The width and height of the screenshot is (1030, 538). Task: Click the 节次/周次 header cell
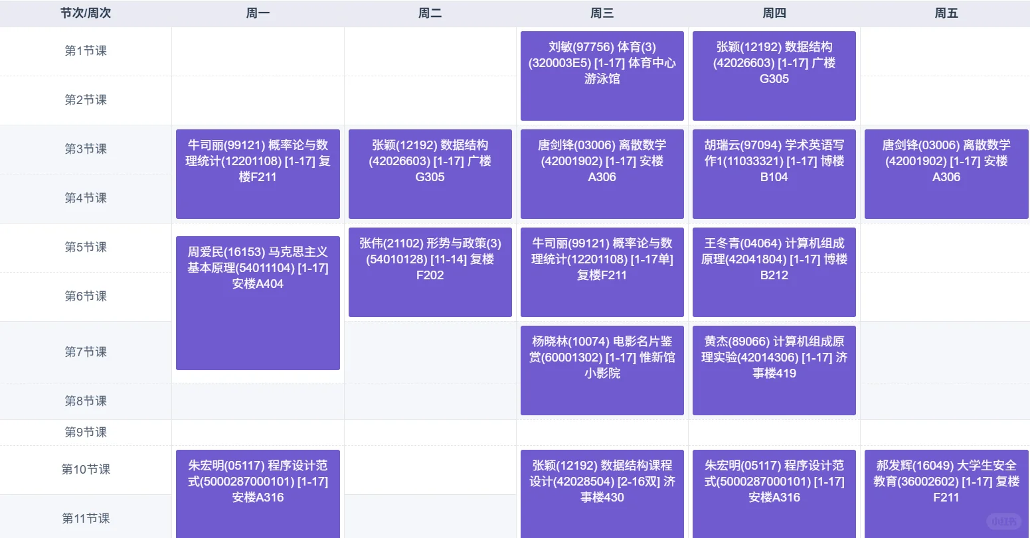click(85, 13)
